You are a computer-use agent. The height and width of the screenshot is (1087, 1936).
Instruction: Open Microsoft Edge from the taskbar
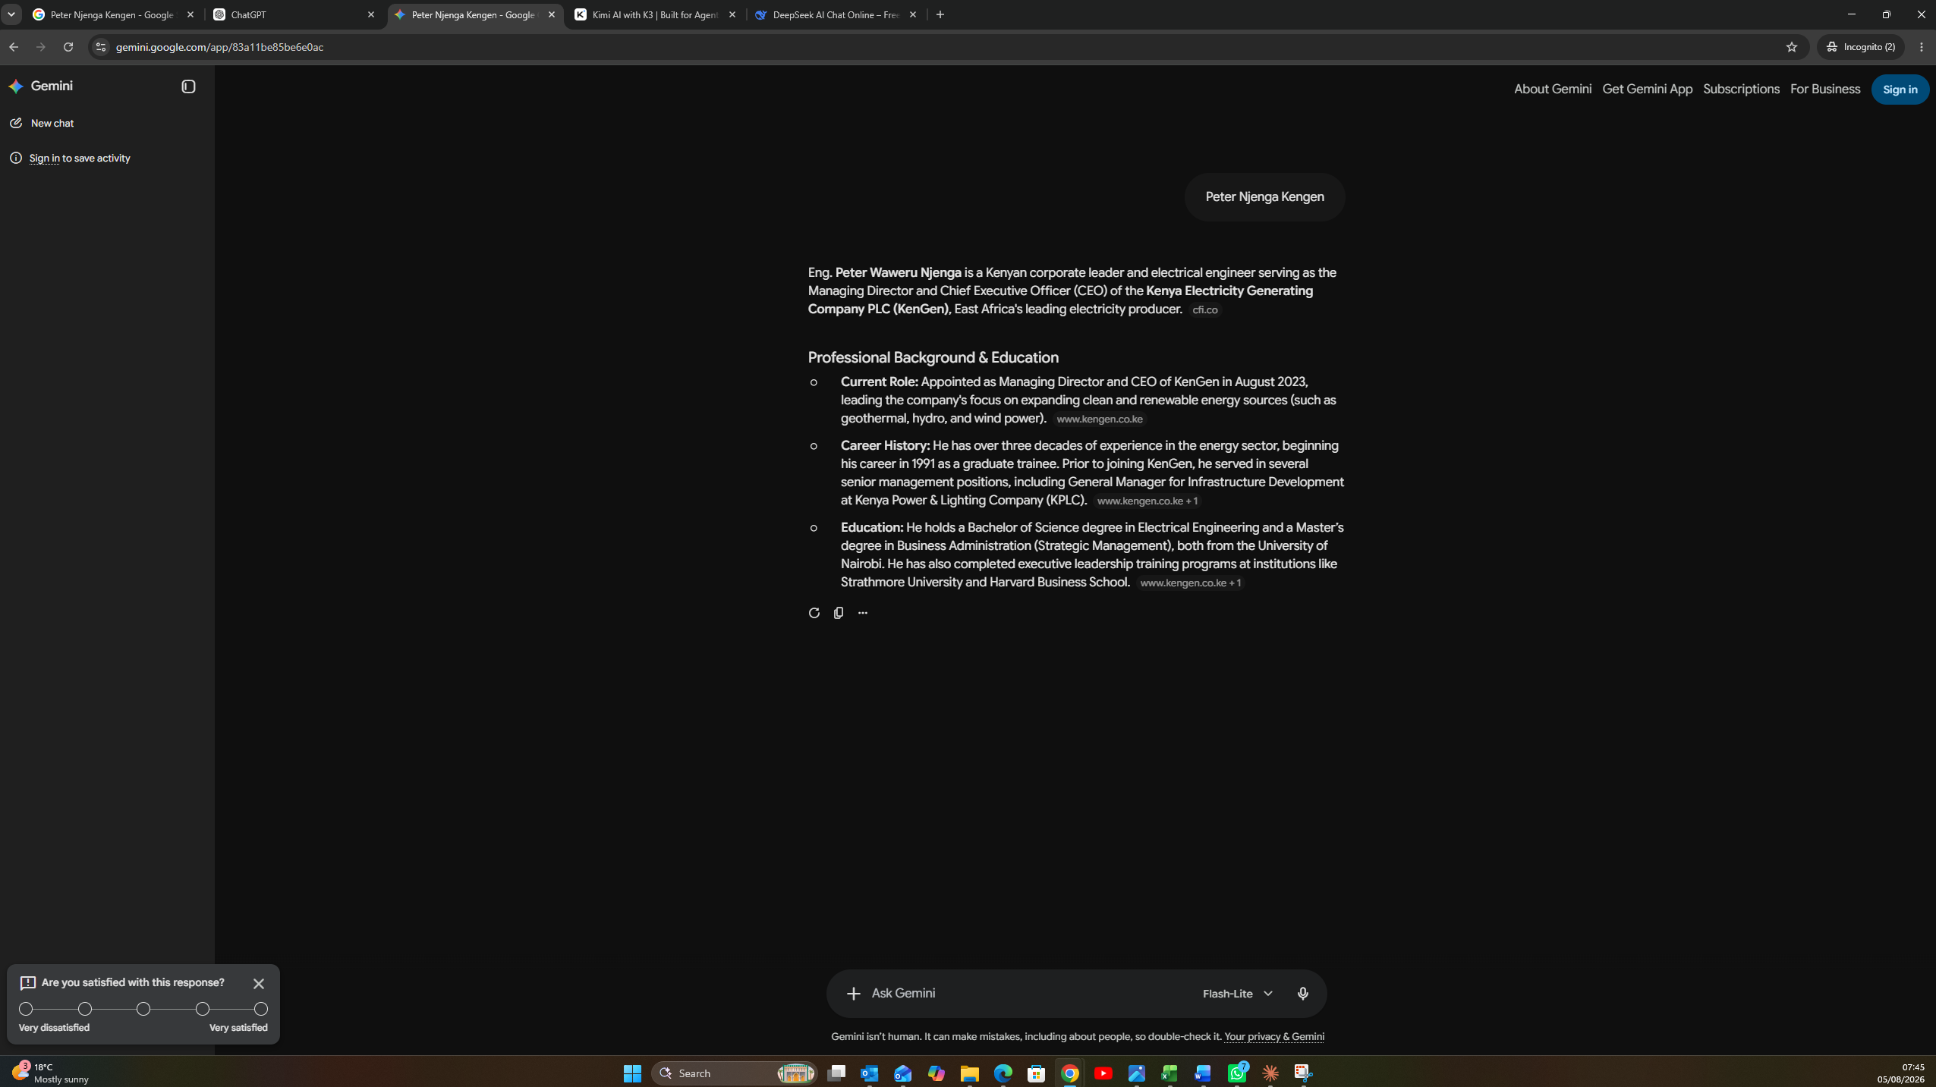1003,1073
